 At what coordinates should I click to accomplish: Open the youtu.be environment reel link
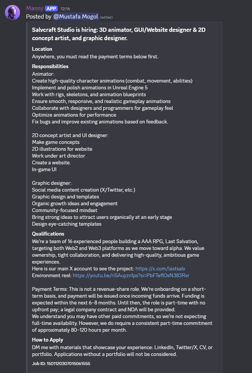131,275
